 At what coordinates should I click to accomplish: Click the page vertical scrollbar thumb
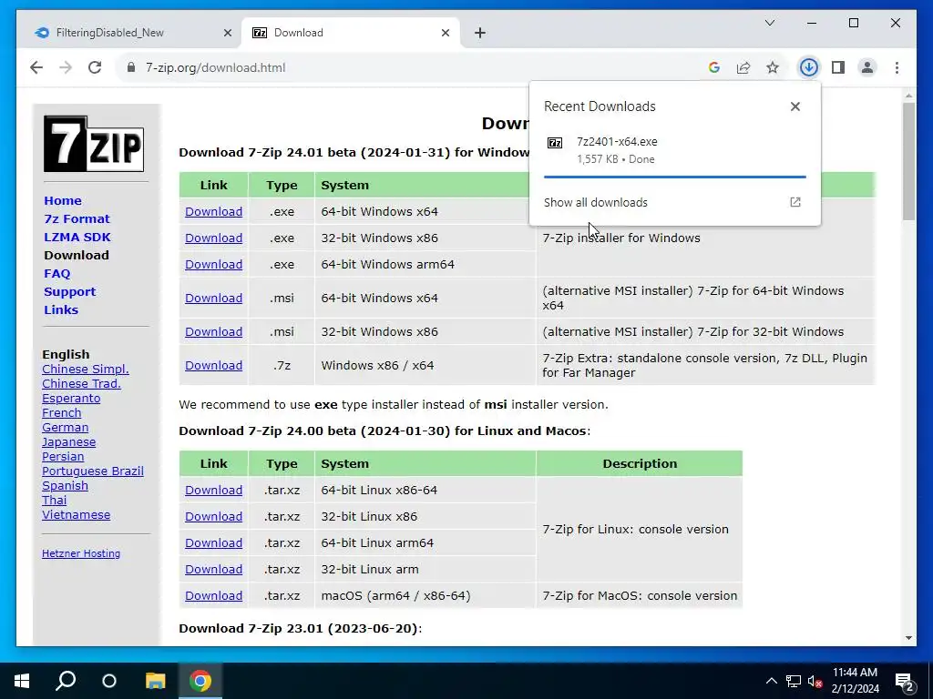[x=908, y=162]
